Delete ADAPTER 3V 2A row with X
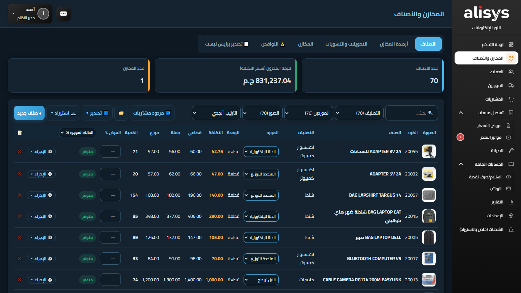Image resolution: width=521 pixels, height=293 pixels. [20, 151]
